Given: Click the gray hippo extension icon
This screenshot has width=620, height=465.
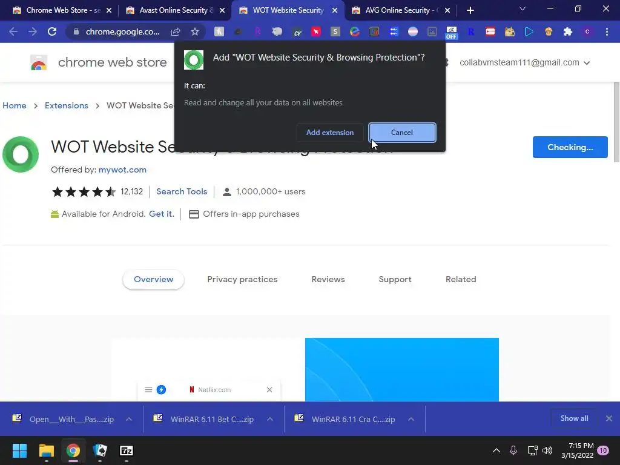Looking at the screenshot, I should point(277,31).
